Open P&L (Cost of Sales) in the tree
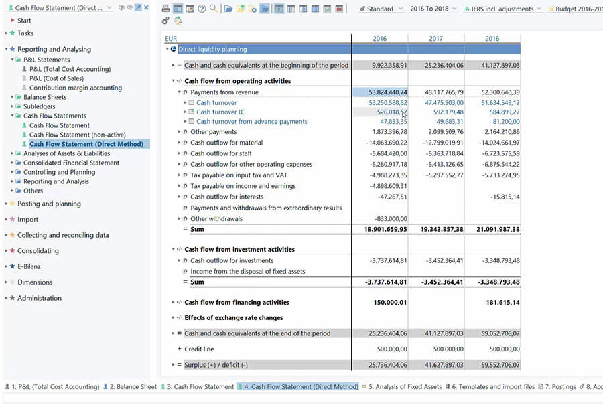This screenshot has width=603, height=405. pos(56,78)
